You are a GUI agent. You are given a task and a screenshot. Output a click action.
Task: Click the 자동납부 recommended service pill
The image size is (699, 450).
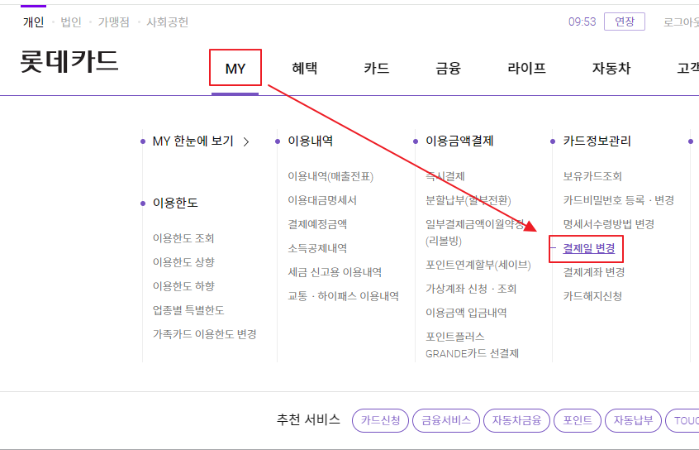[x=633, y=420]
